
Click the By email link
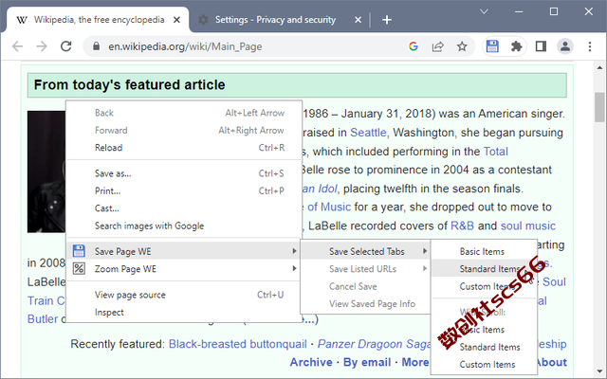(x=367, y=362)
